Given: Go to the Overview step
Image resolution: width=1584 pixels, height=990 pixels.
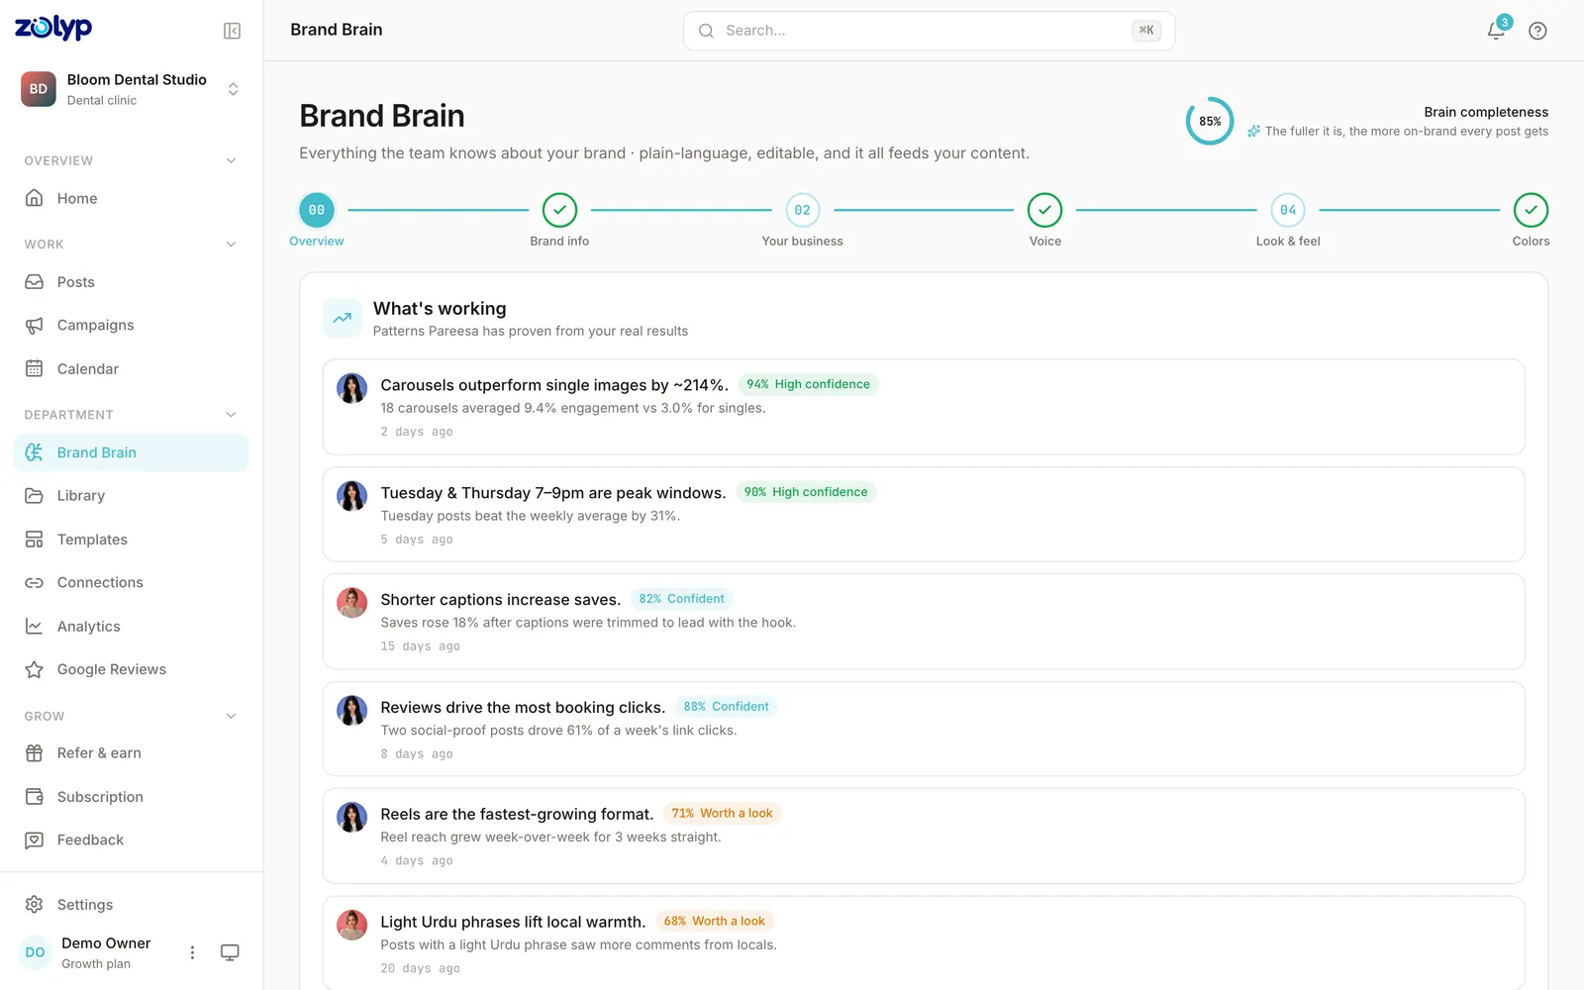Looking at the screenshot, I should point(317,210).
